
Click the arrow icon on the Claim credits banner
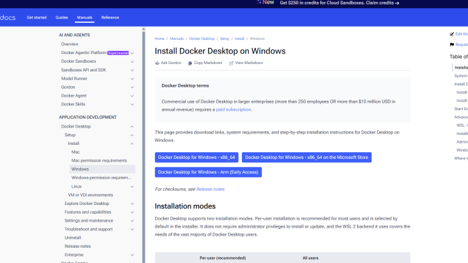point(397,3)
